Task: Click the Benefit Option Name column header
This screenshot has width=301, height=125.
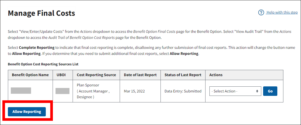Action: [30, 75]
